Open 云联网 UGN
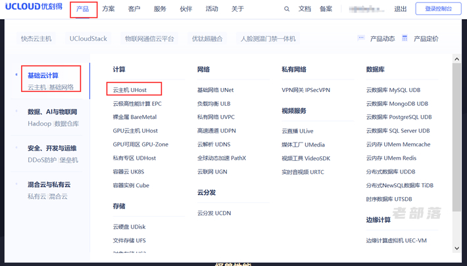This screenshot has height=266, width=467. tap(212, 171)
